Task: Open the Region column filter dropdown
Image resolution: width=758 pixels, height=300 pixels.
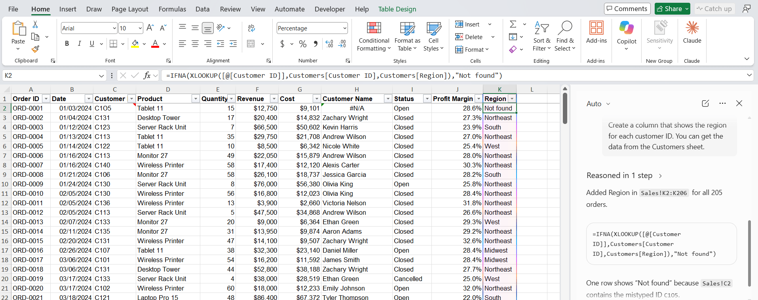Action: click(512, 99)
